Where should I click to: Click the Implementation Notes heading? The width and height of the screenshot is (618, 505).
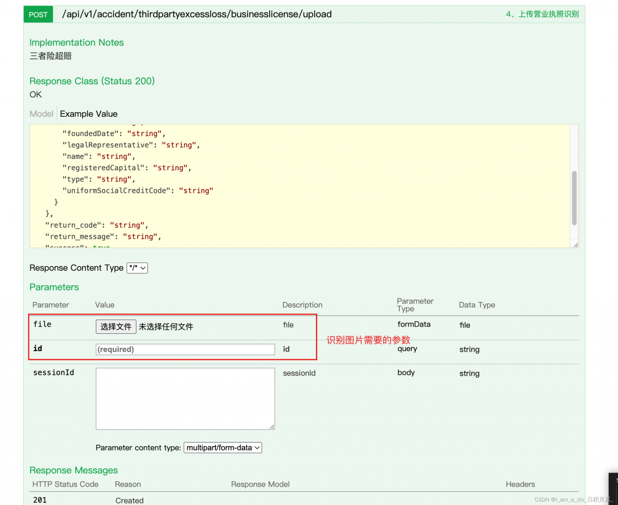click(x=76, y=42)
